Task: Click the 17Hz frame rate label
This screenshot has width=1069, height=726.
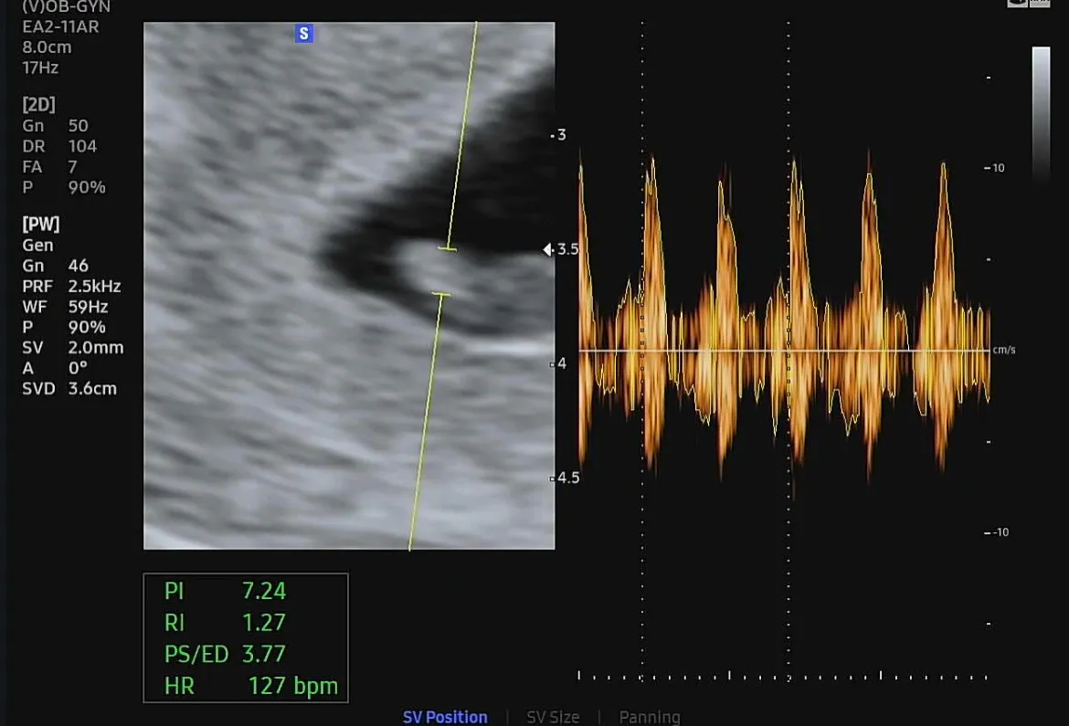Action: [x=40, y=68]
